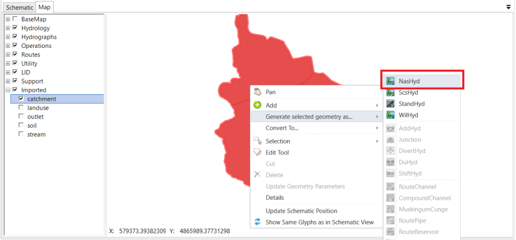Viewport: 516px width, 240px height.
Task: Uncheck the catchment layer checkbox
Action: pos(21,99)
